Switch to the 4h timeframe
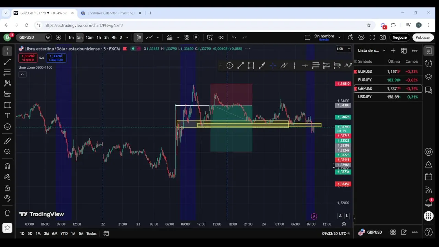The height and width of the screenshot is (247, 439). (x=114, y=37)
